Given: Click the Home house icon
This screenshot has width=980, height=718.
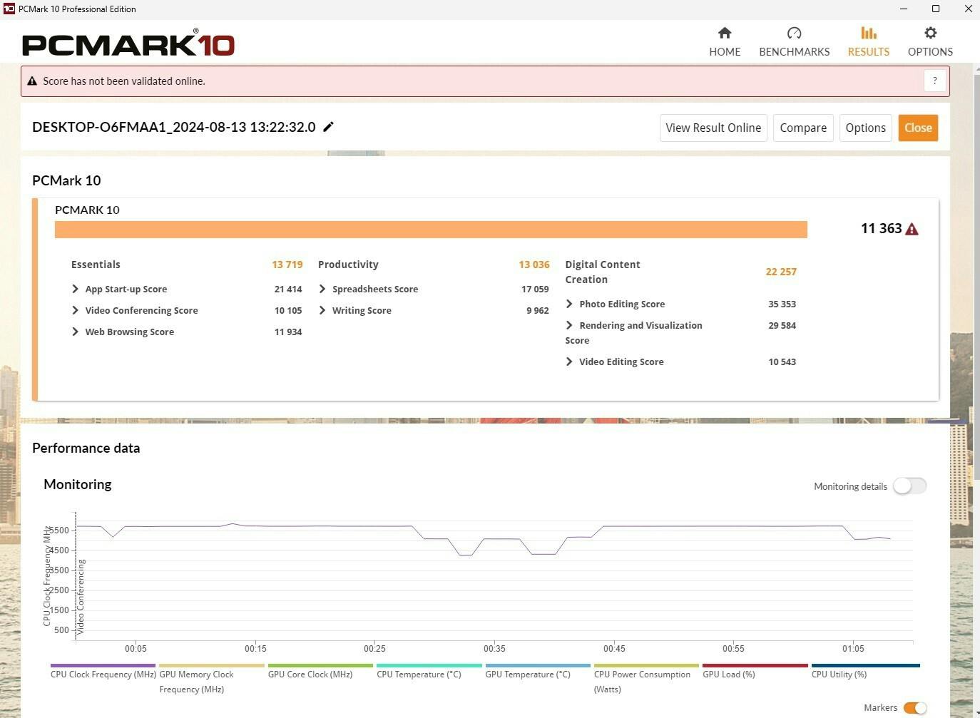Looking at the screenshot, I should (725, 33).
